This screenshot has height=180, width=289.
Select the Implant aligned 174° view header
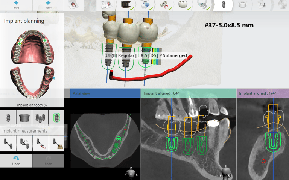coord(263,93)
